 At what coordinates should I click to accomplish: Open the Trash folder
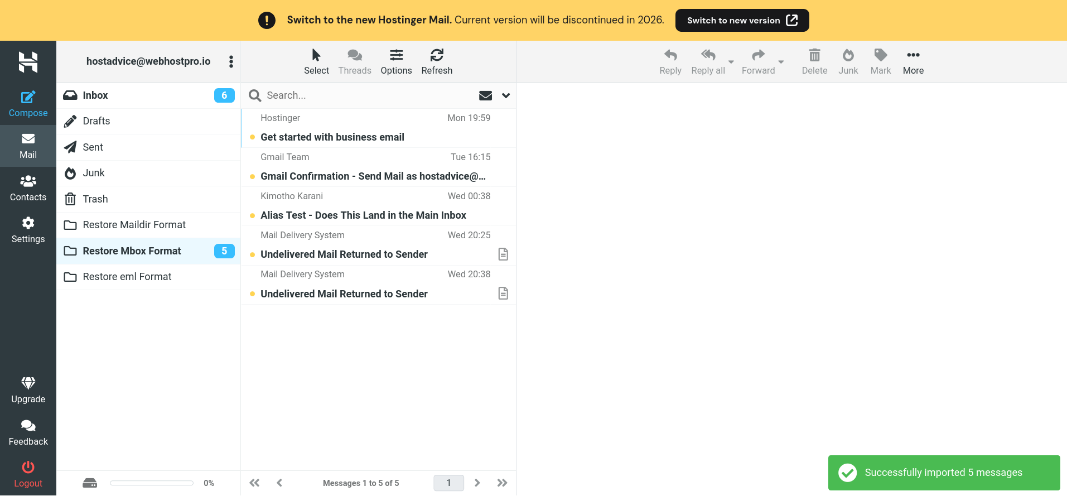[148, 199]
